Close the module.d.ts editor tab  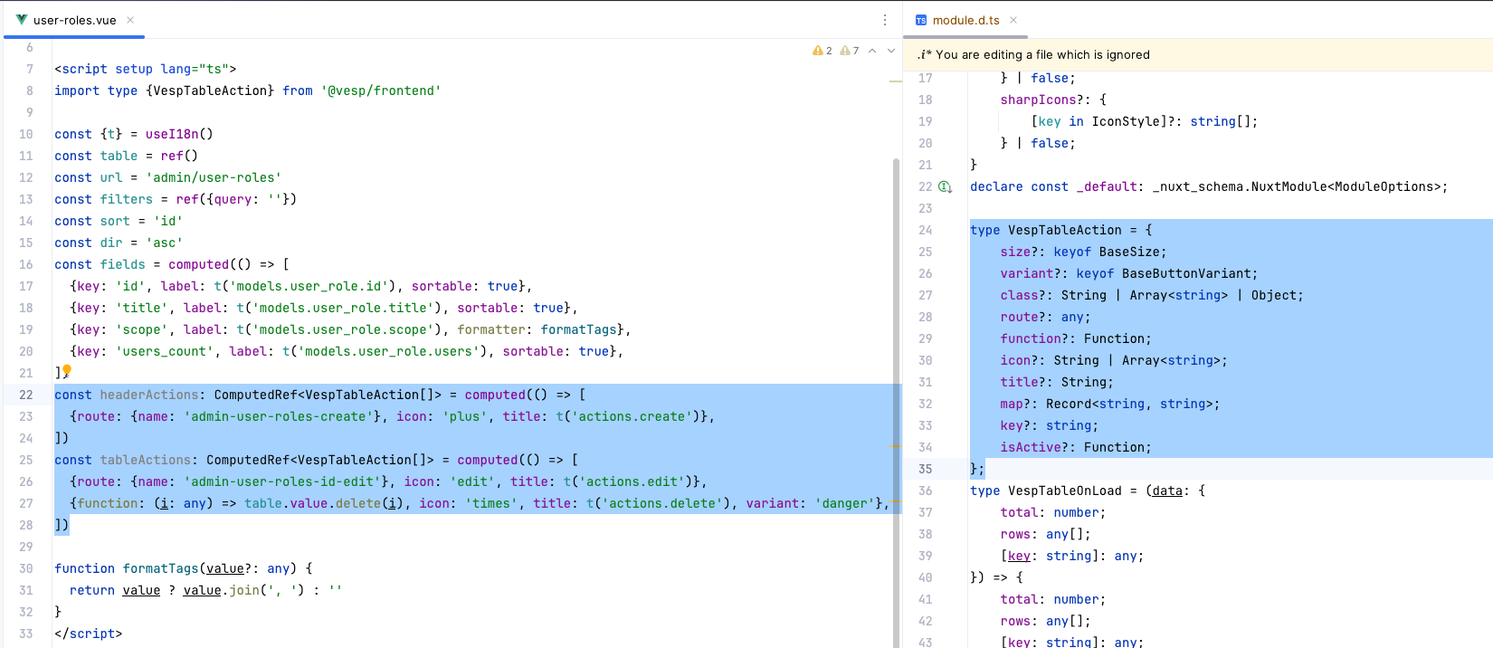[1013, 20]
